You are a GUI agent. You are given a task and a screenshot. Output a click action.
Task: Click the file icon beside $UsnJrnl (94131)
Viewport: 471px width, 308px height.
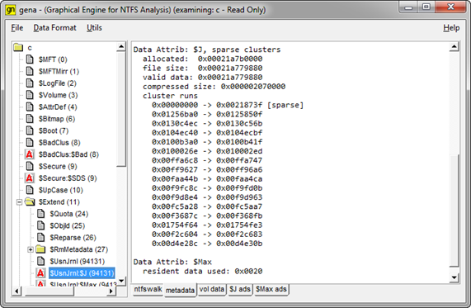pos(41,261)
